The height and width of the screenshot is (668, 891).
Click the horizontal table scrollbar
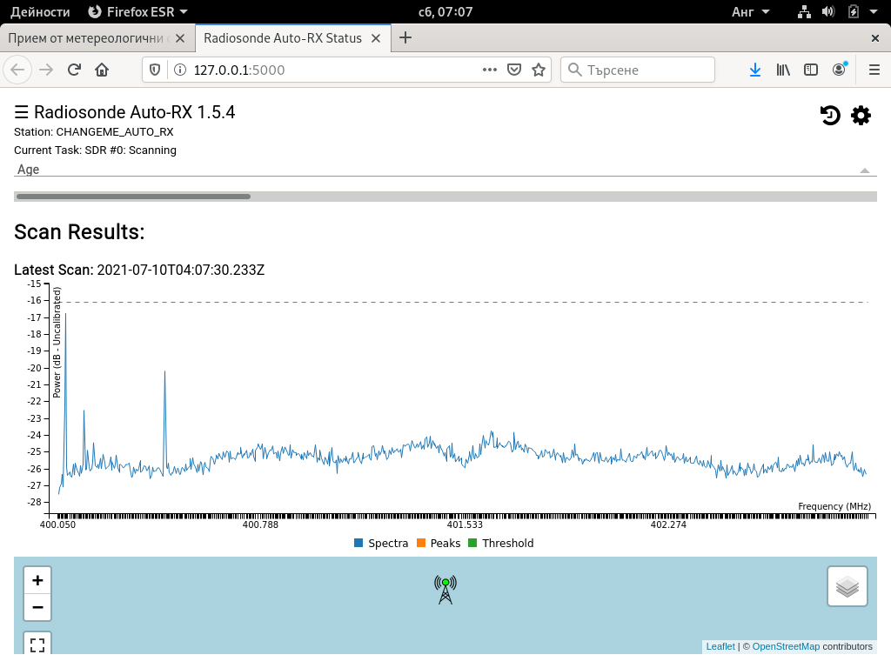coord(133,197)
